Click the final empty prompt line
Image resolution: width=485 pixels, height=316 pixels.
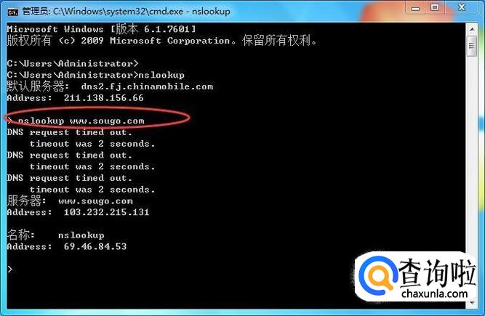tap(10, 270)
